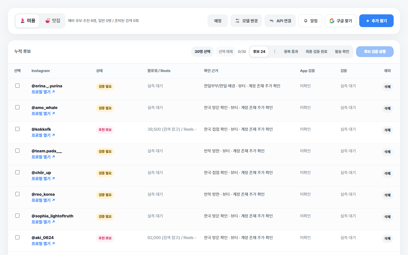Open the profile link for @chiir_up
This screenshot has width=408, height=255.
click(43, 178)
